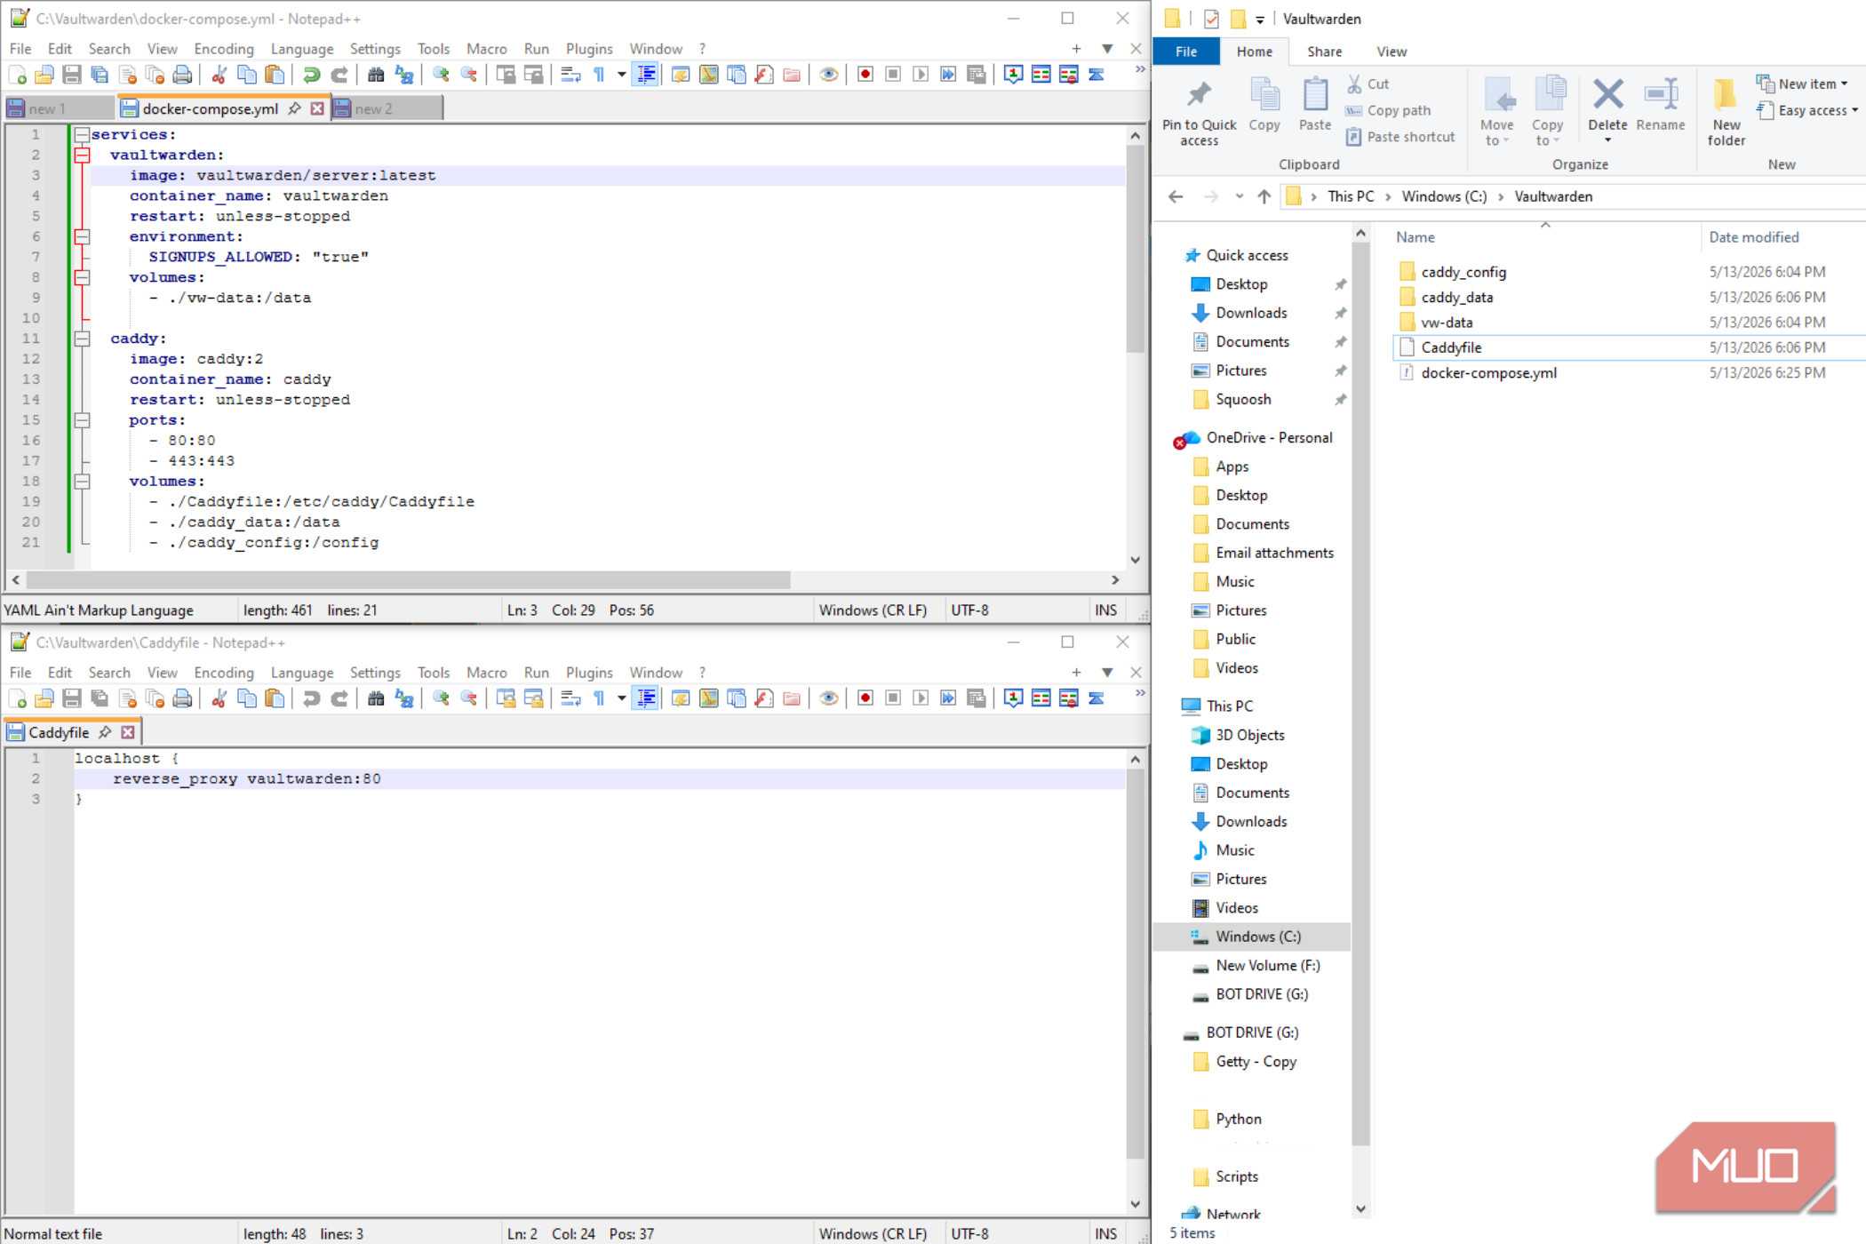Click Paste shortcut in Explorer clipboard group
The width and height of the screenshot is (1866, 1244).
[x=1400, y=137]
